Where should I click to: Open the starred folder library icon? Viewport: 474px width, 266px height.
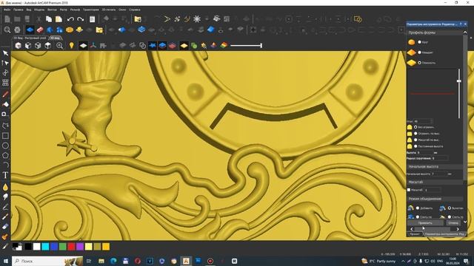99,30
